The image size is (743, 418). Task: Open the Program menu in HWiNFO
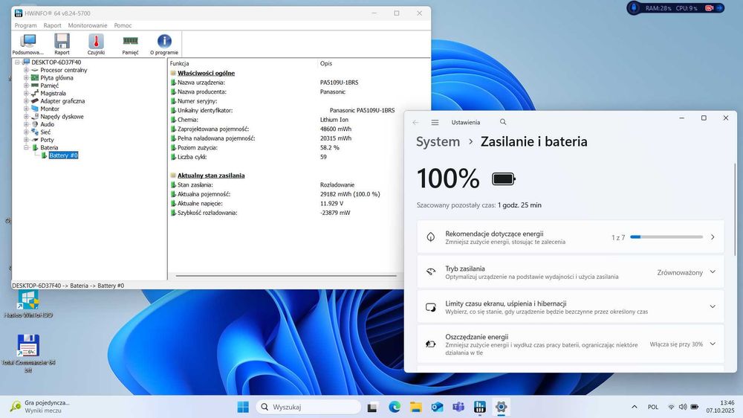click(25, 25)
